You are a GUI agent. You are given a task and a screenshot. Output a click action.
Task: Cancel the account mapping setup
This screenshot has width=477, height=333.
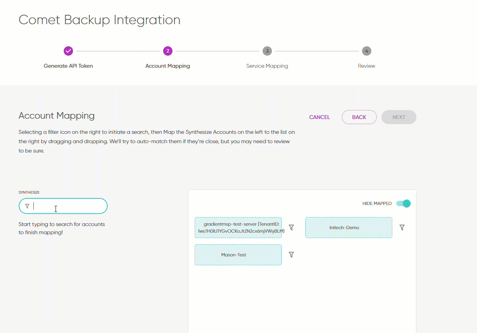(319, 117)
